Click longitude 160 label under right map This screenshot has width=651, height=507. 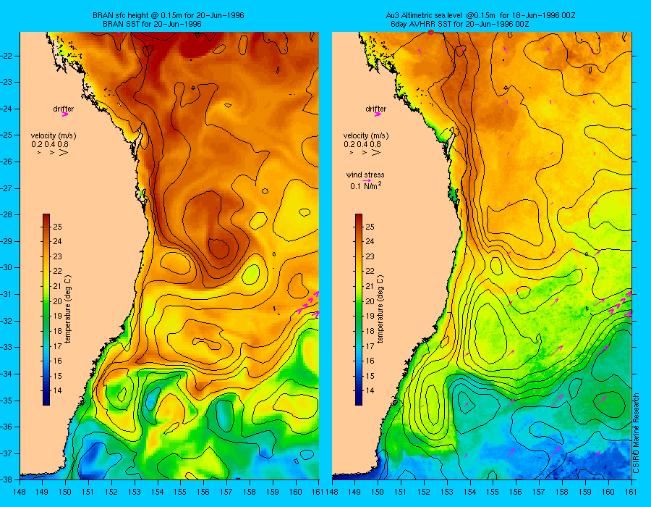pyautogui.click(x=608, y=493)
